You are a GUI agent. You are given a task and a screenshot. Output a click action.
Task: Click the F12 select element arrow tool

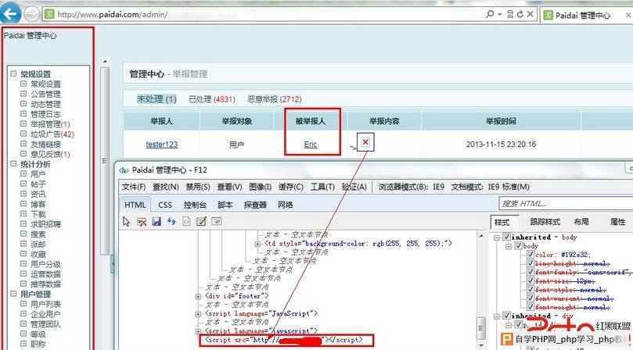(126, 221)
